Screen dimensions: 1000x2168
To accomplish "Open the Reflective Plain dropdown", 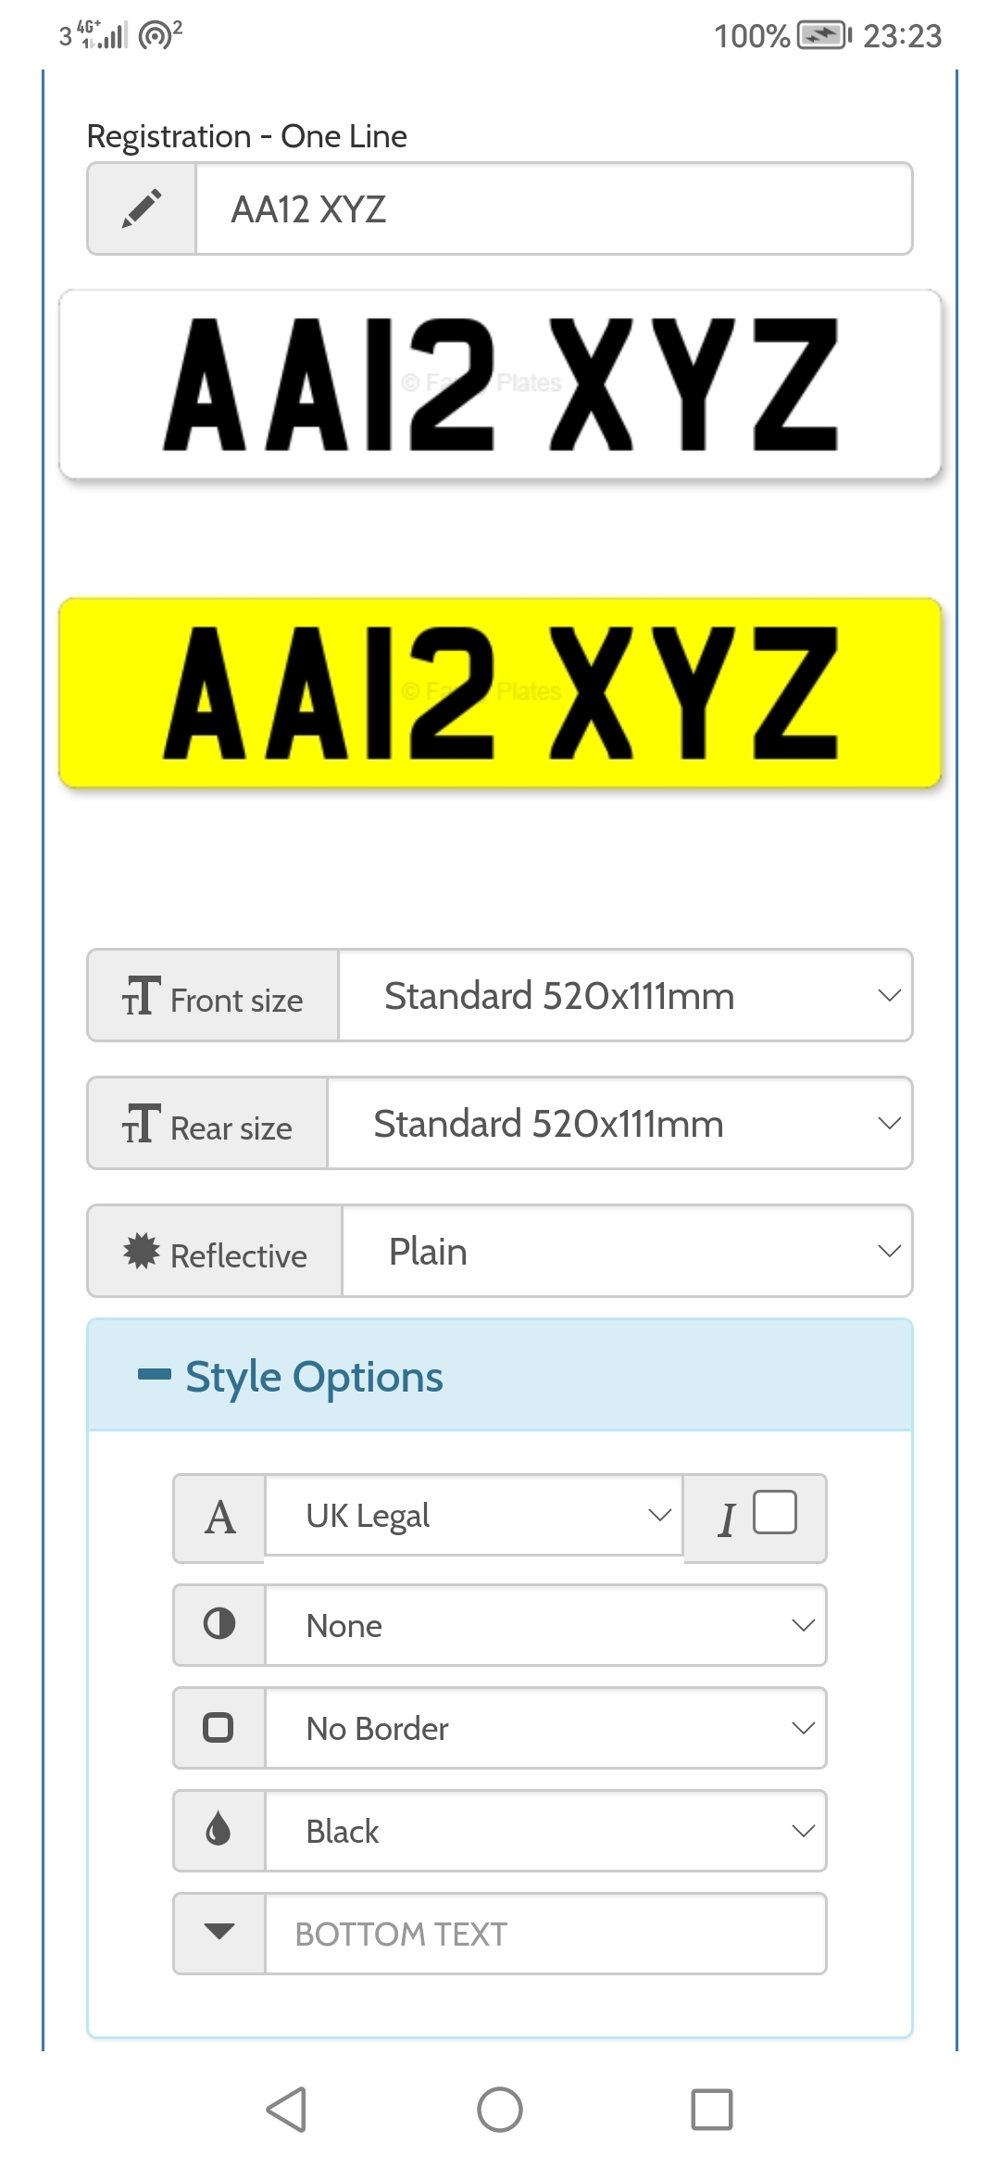I will point(628,1252).
